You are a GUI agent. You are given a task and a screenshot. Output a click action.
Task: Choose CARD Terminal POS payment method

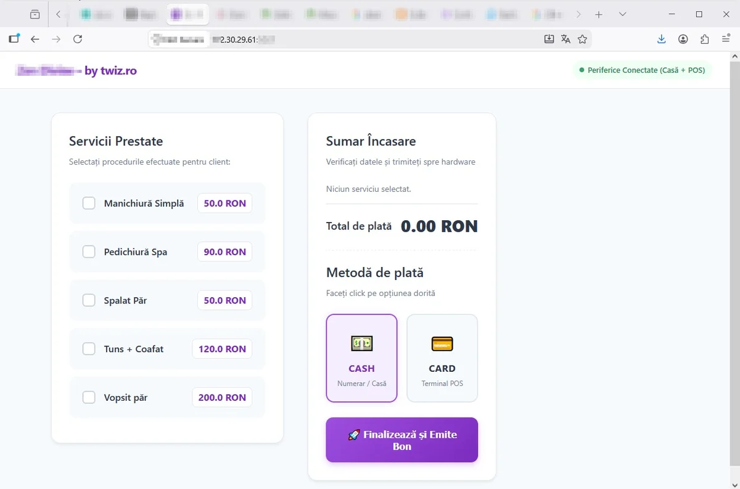[x=442, y=358]
